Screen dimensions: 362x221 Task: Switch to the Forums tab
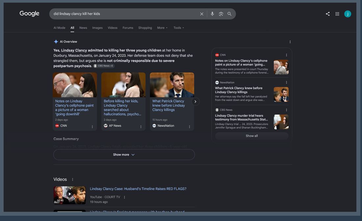click(128, 28)
